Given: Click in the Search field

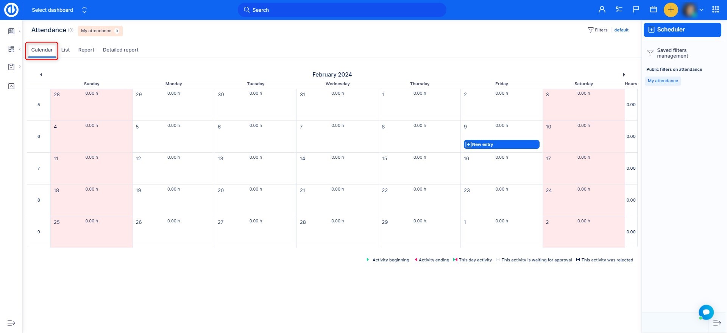Looking at the screenshot, I should click(x=342, y=10).
